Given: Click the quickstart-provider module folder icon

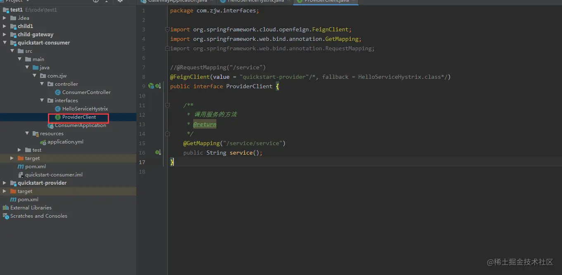Looking at the screenshot, I should [13, 183].
